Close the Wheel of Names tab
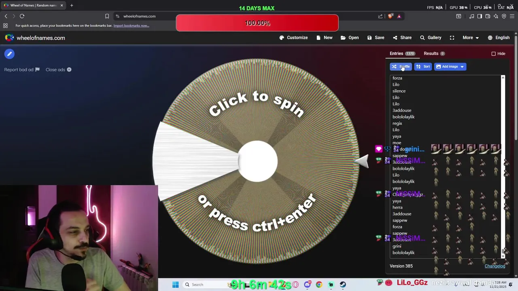The image size is (518, 291). (62, 5)
